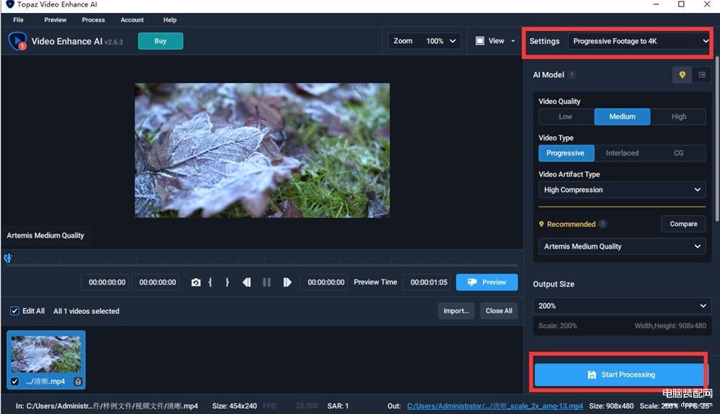
Task: Select Interlaced video type
Action: coord(622,153)
